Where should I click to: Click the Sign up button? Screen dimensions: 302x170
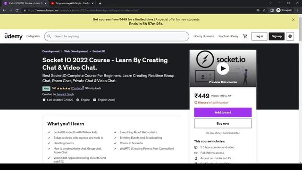click(x=277, y=36)
